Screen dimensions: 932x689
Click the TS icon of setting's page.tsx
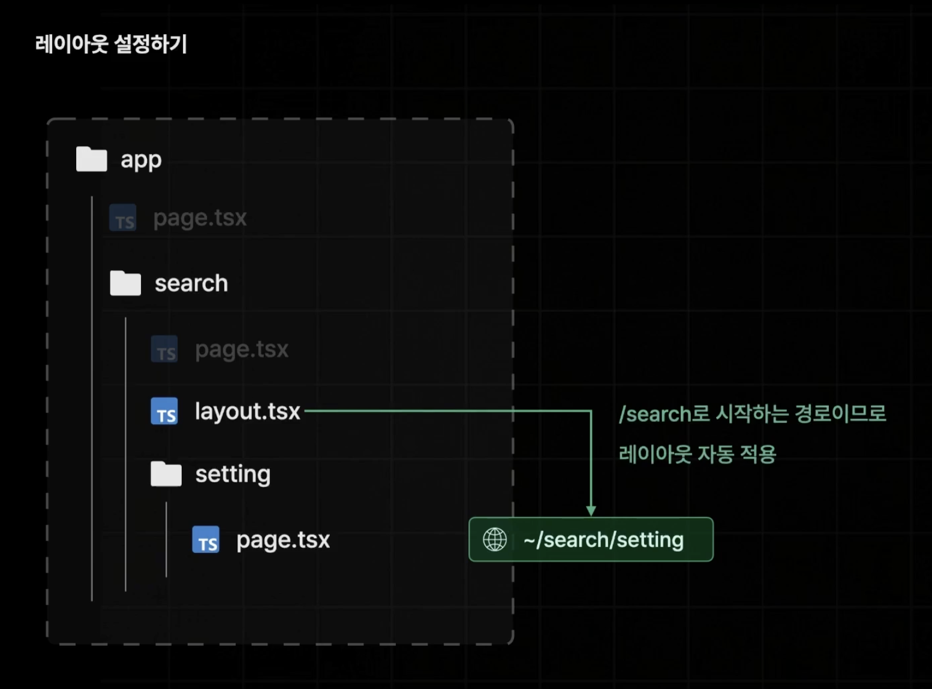tap(206, 539)
